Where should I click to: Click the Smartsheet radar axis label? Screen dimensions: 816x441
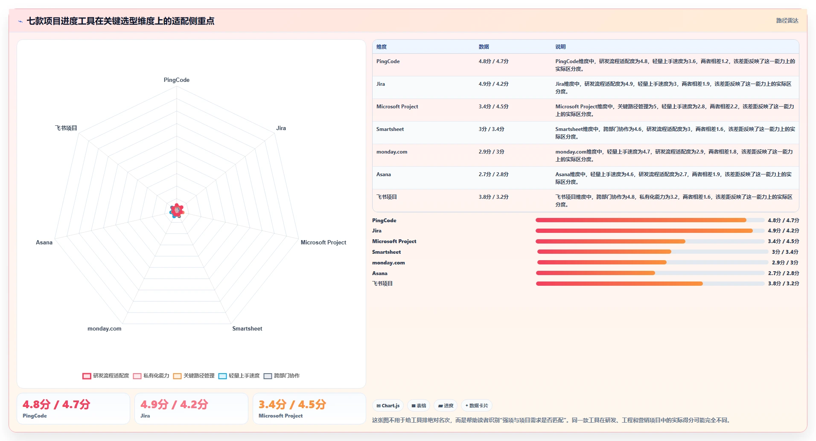coord(247,329)
